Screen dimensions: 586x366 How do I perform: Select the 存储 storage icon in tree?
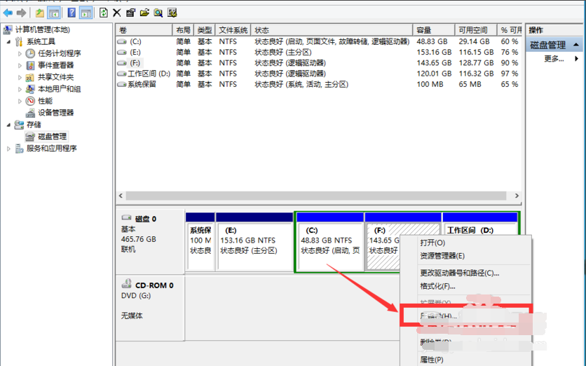click(x=19, y=125)
